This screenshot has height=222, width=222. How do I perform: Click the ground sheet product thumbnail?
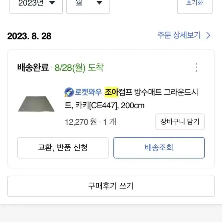pyautogui.click(x=36, y=104)
